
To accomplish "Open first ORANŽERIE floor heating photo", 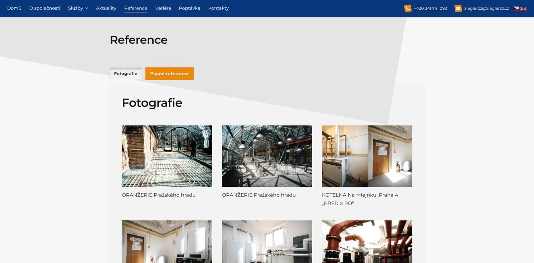I will (x=167, y=156).
